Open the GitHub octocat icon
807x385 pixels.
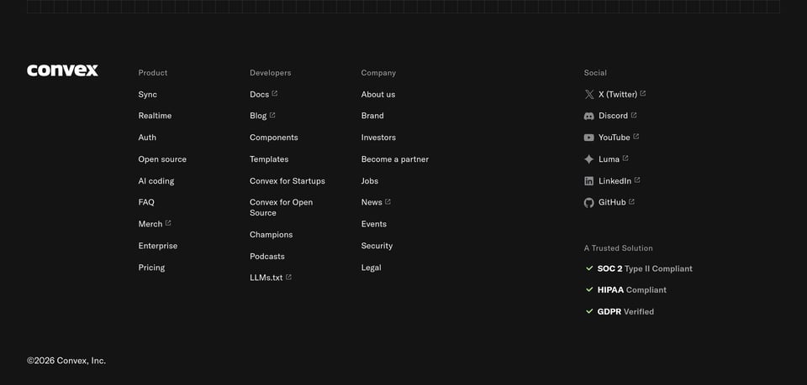click(x=589, y=203)
